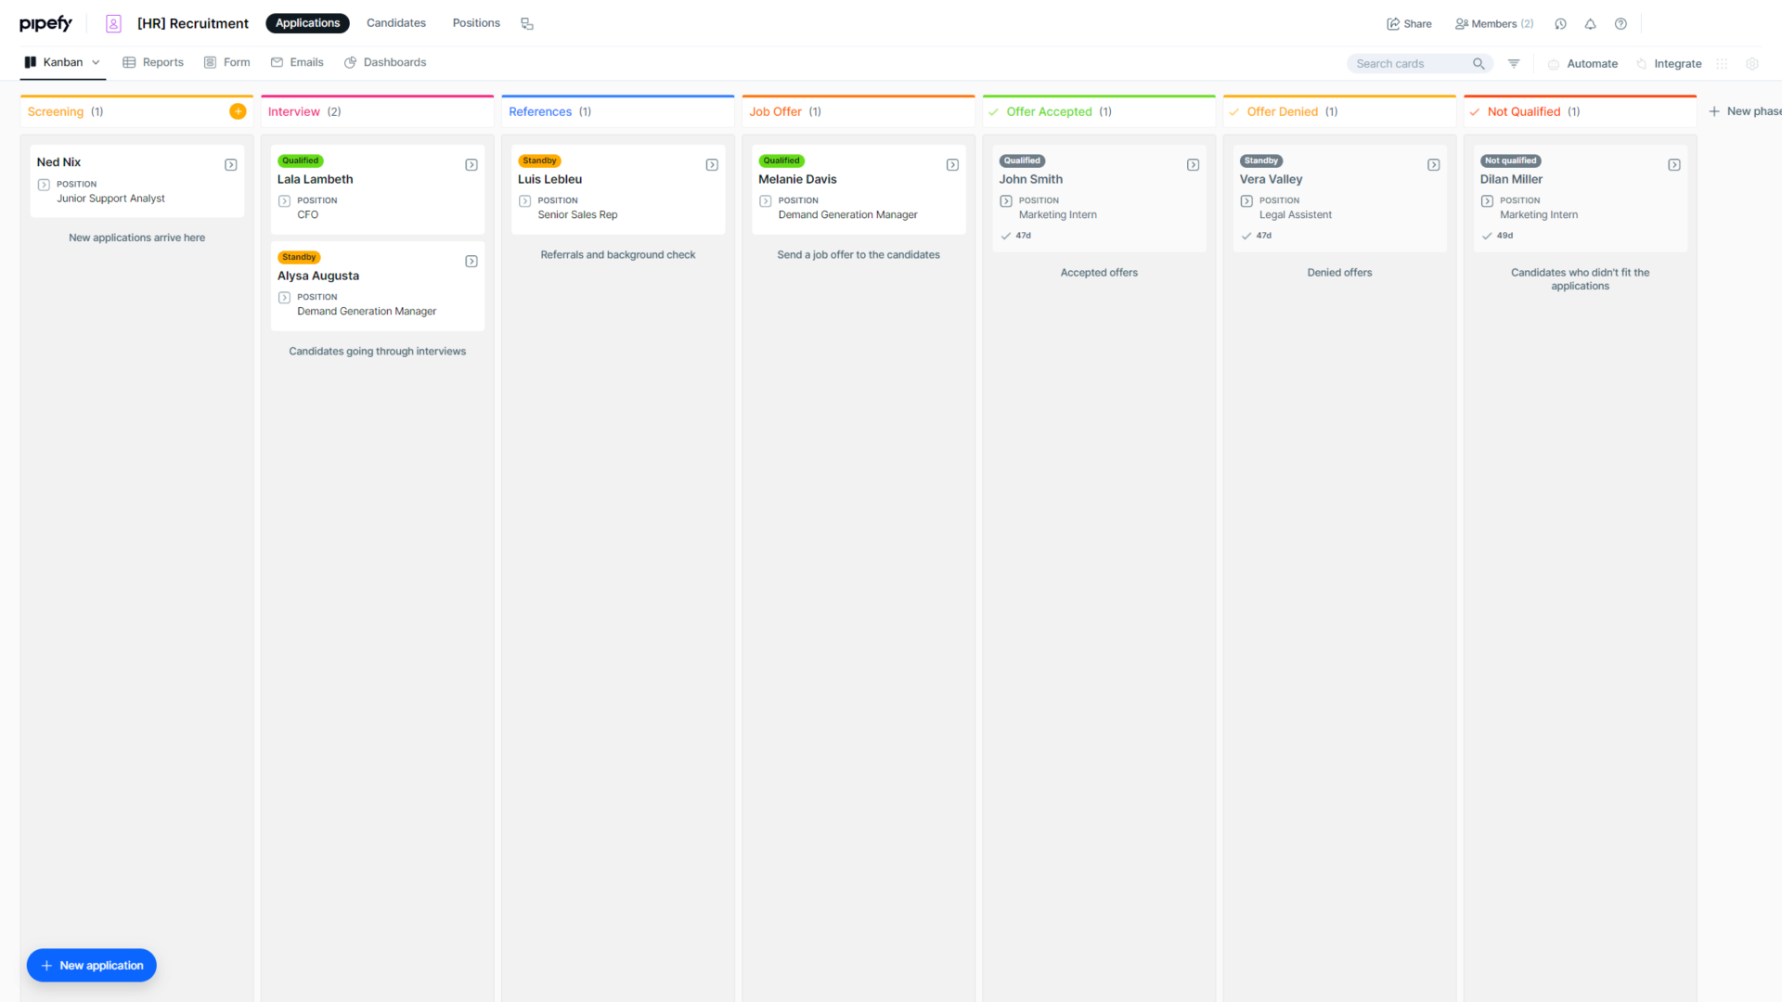Add card with Screening plus icon

tap(238, 111)
